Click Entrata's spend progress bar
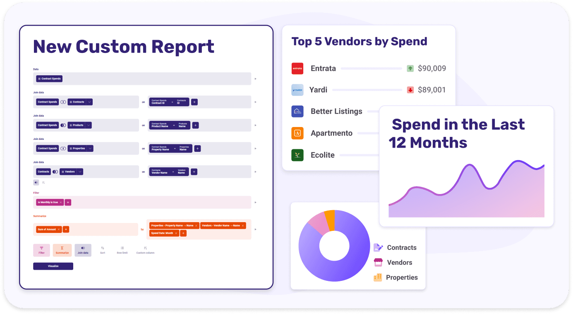573x314 pixels. (371, 68)
